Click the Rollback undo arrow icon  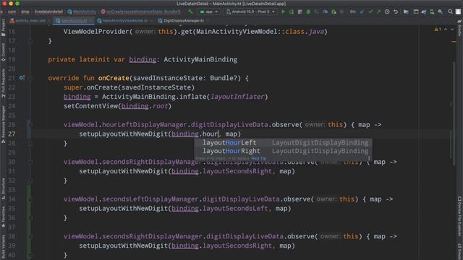click(x=396, y=12)
